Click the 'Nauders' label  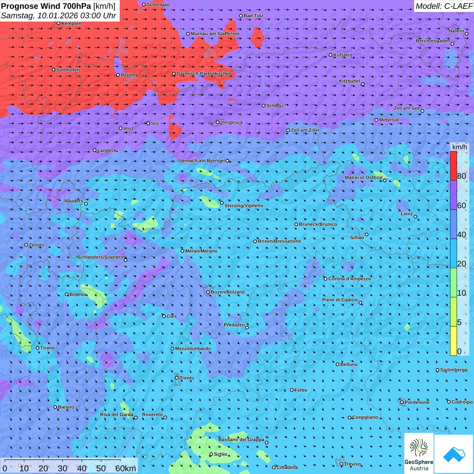tap(74, 201)
